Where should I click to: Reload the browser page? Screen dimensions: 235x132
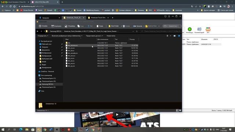click(10, 7)
